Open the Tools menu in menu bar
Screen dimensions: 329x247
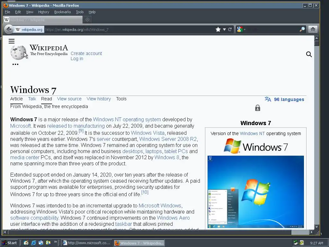[80, 12]
